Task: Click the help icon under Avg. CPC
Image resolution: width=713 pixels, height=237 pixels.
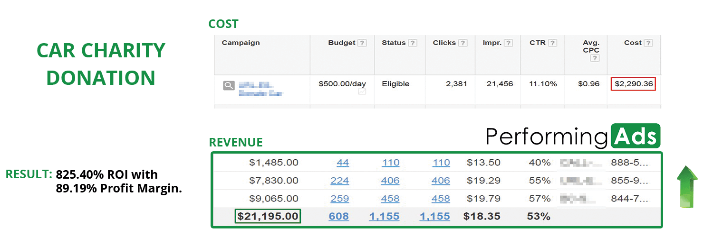Action: coord(595,58)
